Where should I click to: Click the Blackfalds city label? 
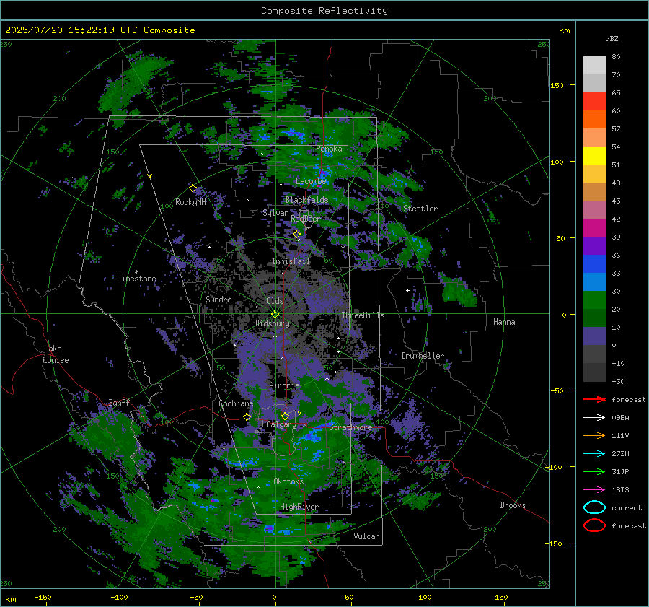306,200
